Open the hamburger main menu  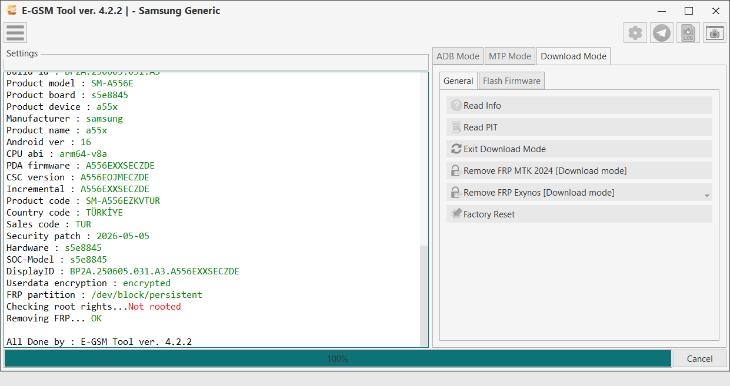pyautogui.click(x=15, y=33)
